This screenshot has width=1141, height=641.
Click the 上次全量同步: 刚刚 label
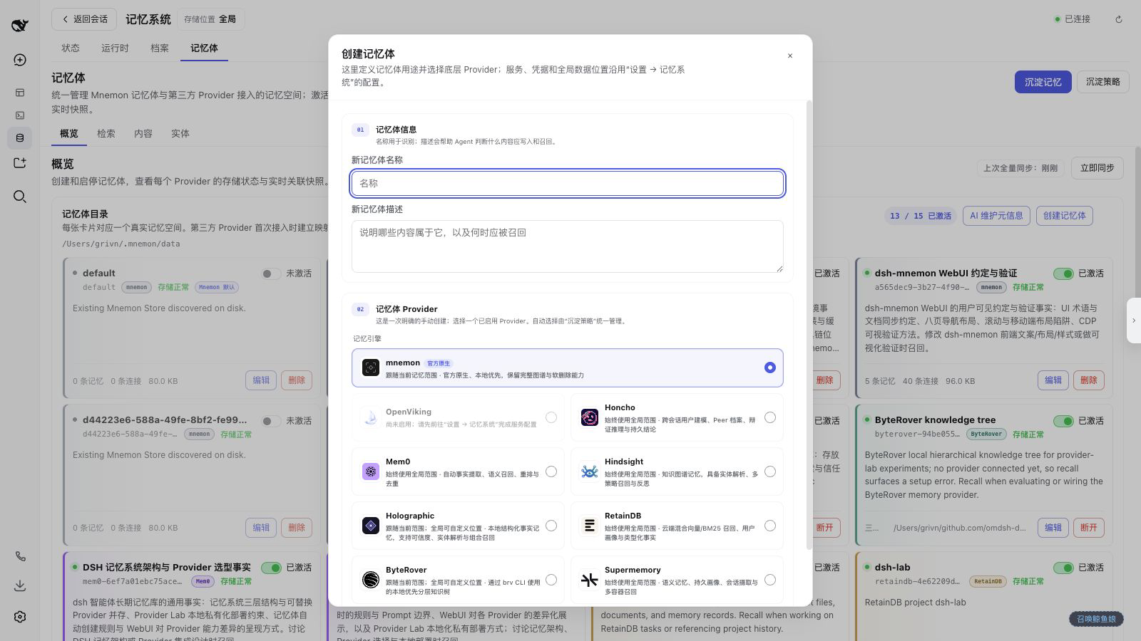[1020, 168]
